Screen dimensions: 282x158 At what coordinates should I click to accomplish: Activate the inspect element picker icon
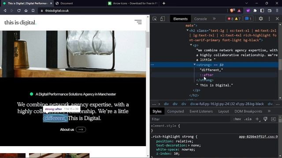155,19
